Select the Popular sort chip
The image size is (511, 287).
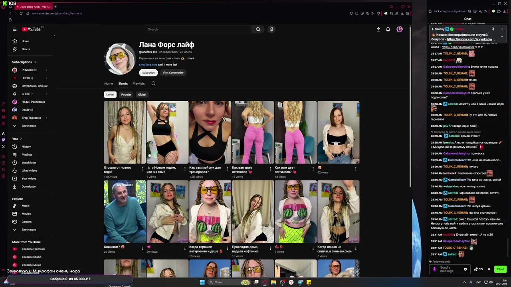tap(126, 94)
